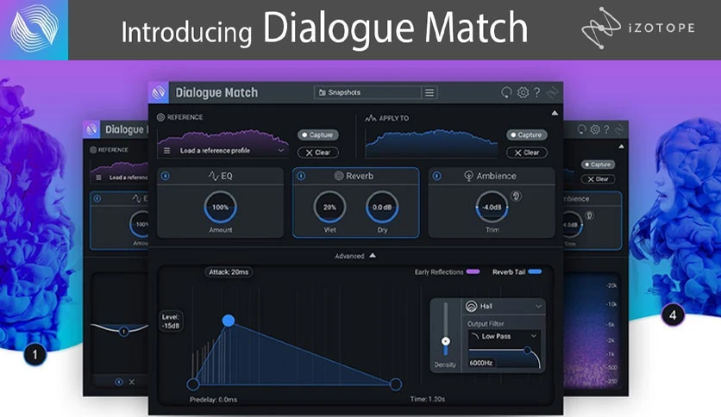Click the EQ curve icon in EQ module header
Image resolution: width=721 pixels, height=417 pixels.
214,176
